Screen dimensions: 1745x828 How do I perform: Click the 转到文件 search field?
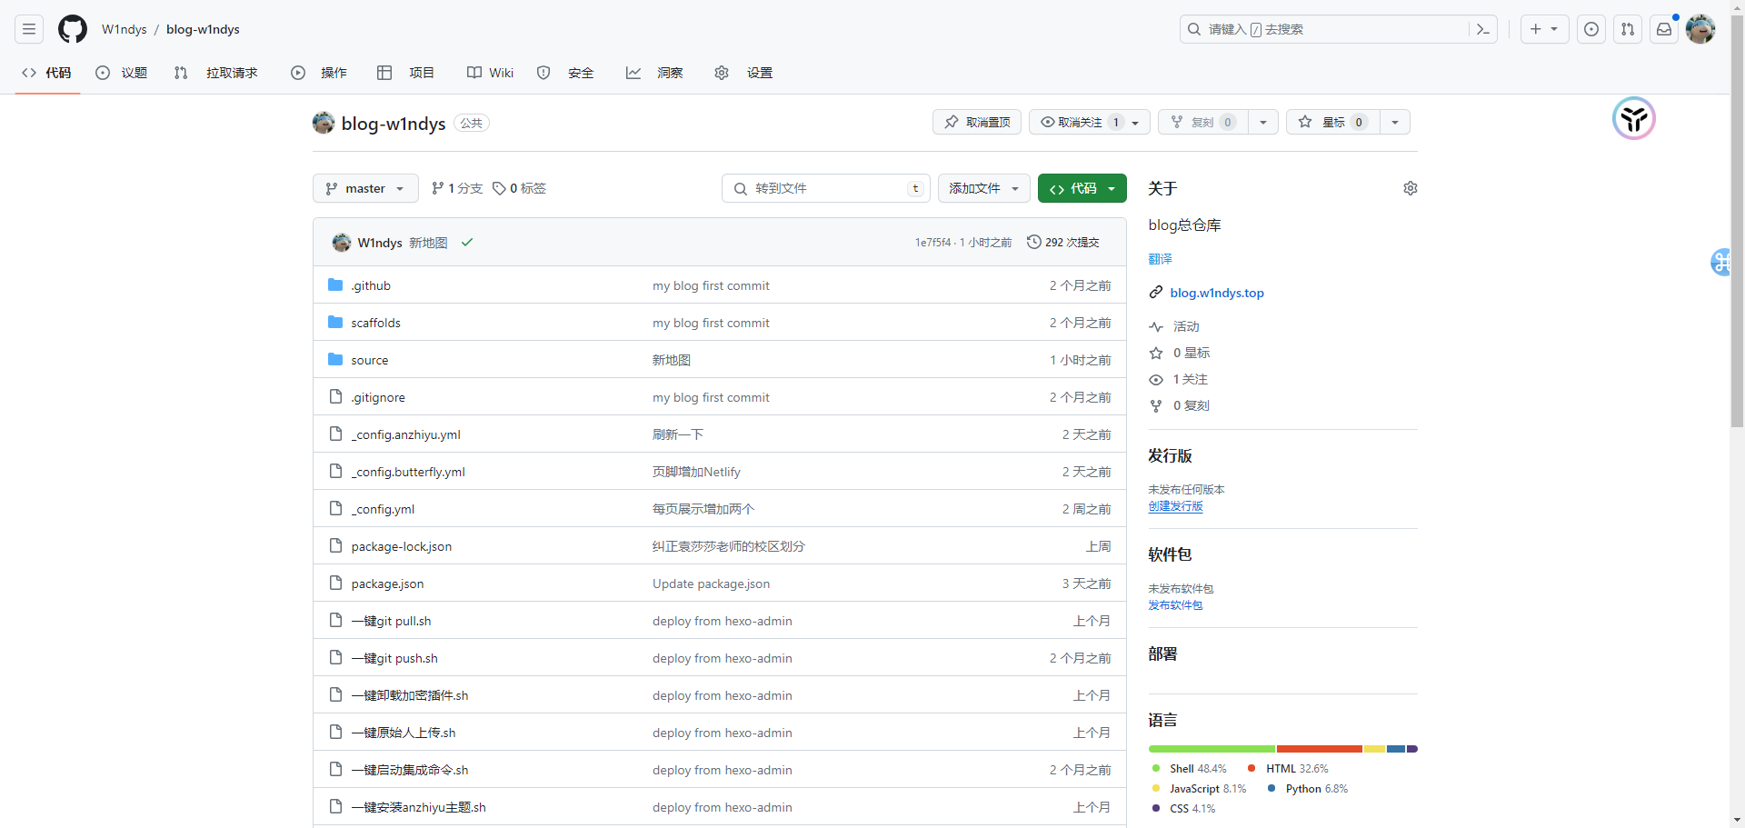(x=825, y=188)
